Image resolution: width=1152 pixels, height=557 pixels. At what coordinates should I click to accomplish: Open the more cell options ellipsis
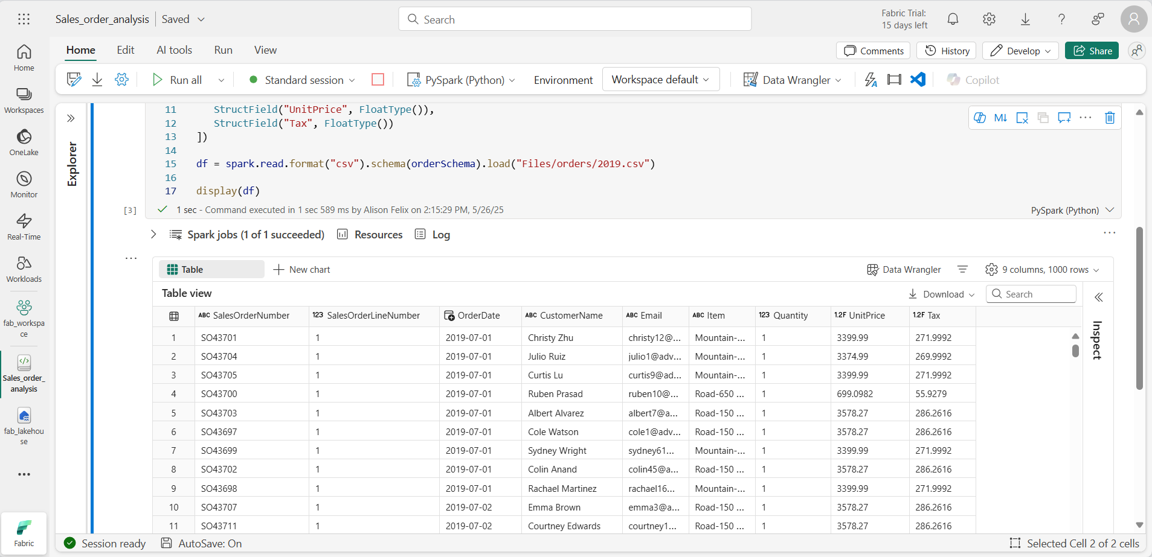1086,118
